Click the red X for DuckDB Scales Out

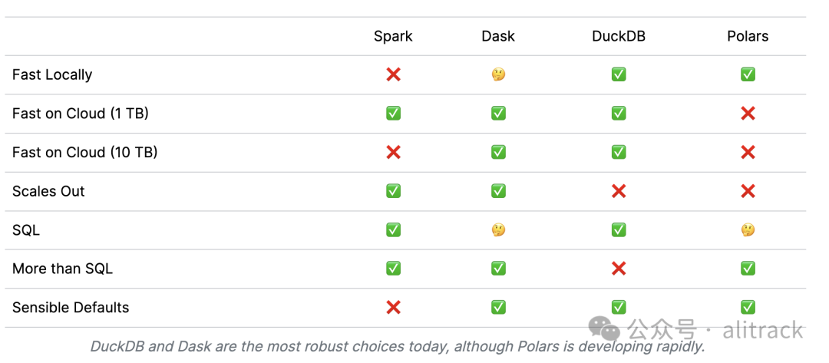tap(619, 191)
